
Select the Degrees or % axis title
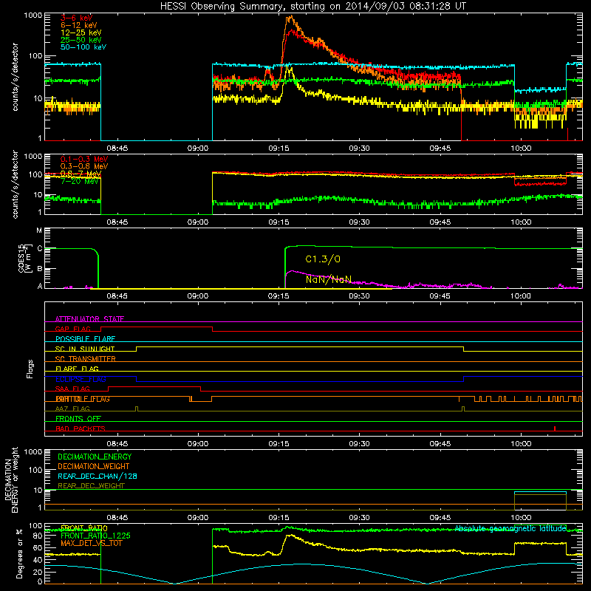tap(19, 554)
